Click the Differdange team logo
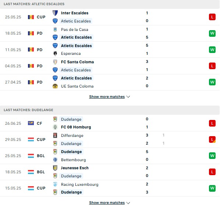This screenshot has height=209, width=220. [x=55, y=135]
